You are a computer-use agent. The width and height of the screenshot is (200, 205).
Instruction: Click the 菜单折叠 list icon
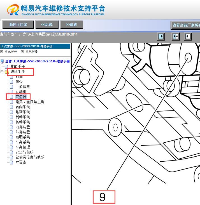pos(22,52)
